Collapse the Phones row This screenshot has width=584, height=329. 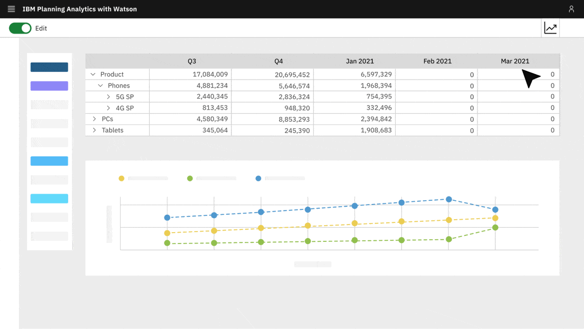click(101, 85)
